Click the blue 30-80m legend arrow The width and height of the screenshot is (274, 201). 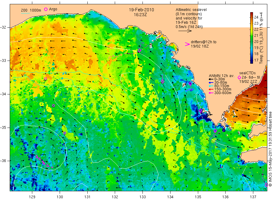tap(211, 83)
